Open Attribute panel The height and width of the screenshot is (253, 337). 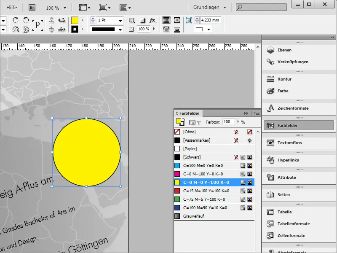[299, 177]
